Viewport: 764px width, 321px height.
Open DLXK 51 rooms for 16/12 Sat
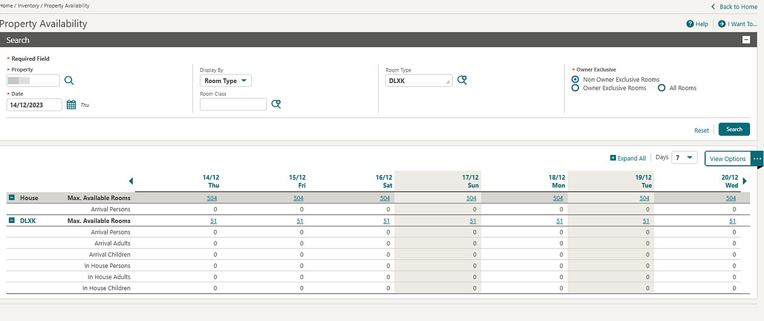click(387, 221)
